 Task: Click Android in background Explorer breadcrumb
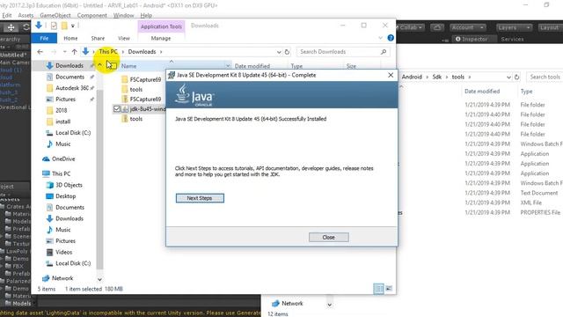tap(412, 77)
